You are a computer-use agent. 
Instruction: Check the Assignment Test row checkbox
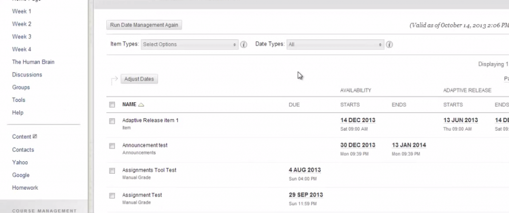pos(112,196)
